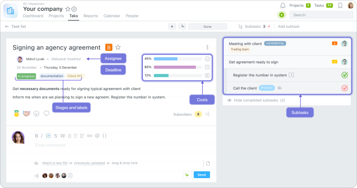Viewport: 357px width, 188px height.
Task: Click Add subtask
Action: (289, 27)
